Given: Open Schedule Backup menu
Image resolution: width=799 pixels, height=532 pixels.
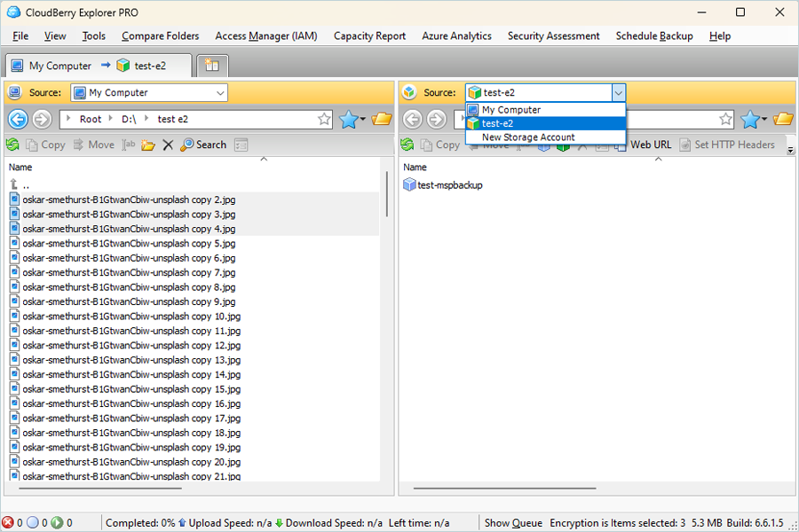Looking at the screenshot, I should (x=654, y=36).
